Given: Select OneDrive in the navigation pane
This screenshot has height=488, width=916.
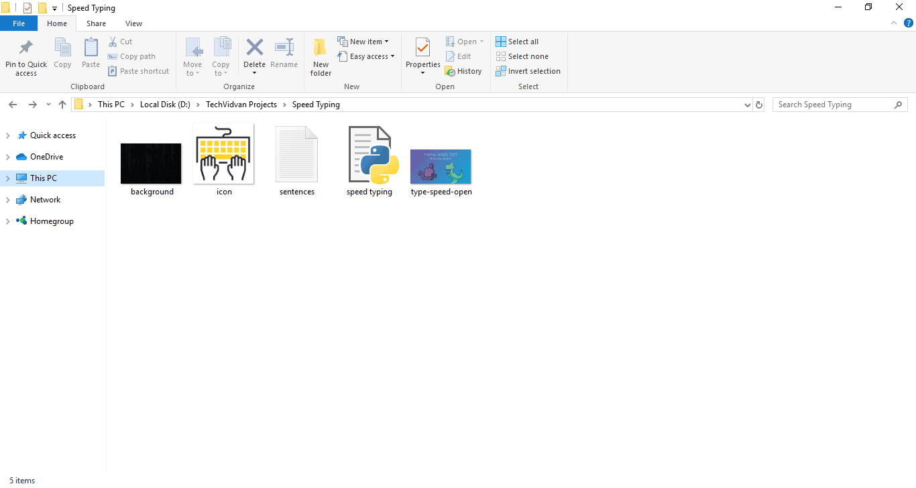Looking at the screenshot, I should click(46, 157).
